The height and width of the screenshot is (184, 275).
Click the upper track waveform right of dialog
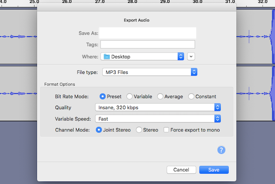pyautogui.click(x=254, y=36)
